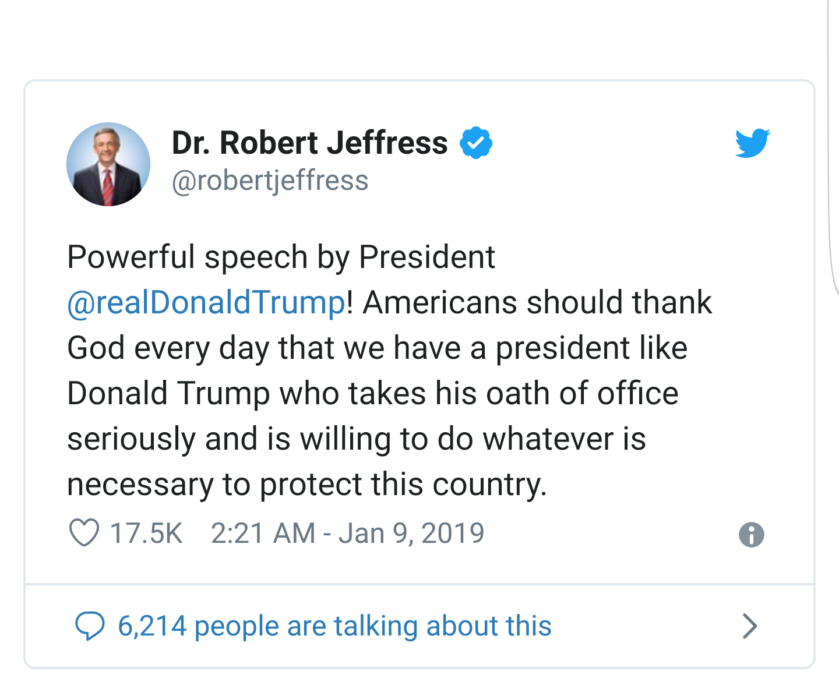
Task: Open "6,214 people are talking about this"
Action: coord(334,626)
